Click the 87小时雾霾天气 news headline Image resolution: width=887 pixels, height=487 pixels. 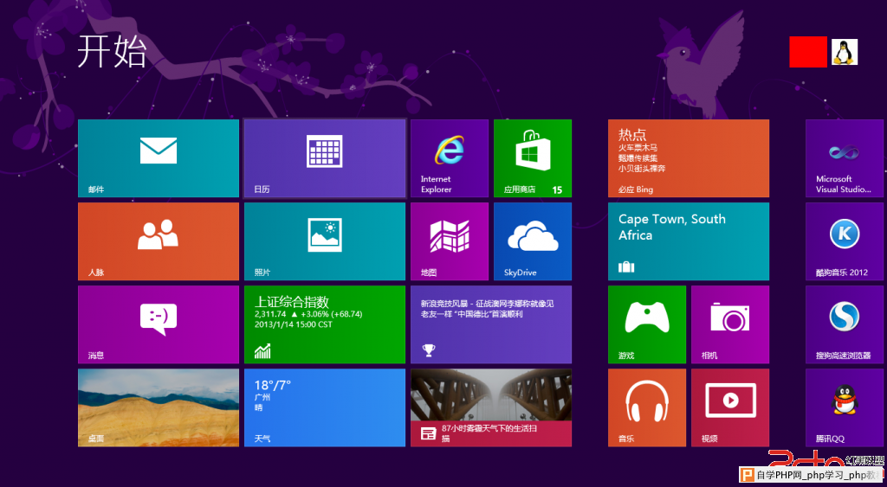[489, 433]
